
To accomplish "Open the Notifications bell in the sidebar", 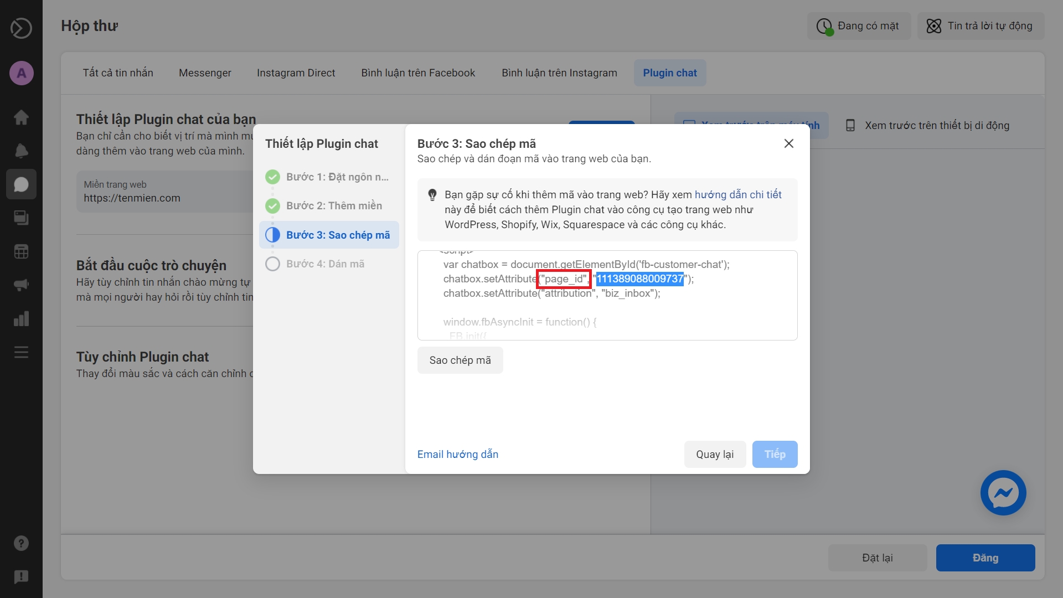I will 21,151.
